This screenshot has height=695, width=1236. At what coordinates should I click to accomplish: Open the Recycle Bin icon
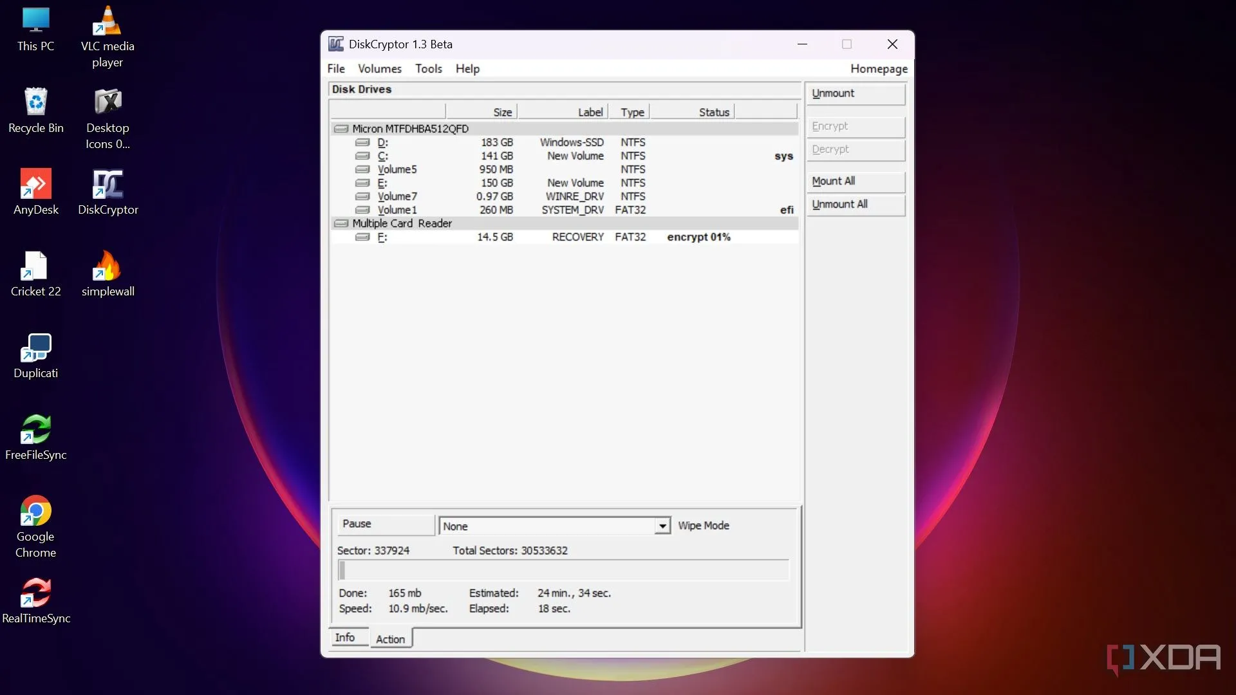tap(36, 109)
